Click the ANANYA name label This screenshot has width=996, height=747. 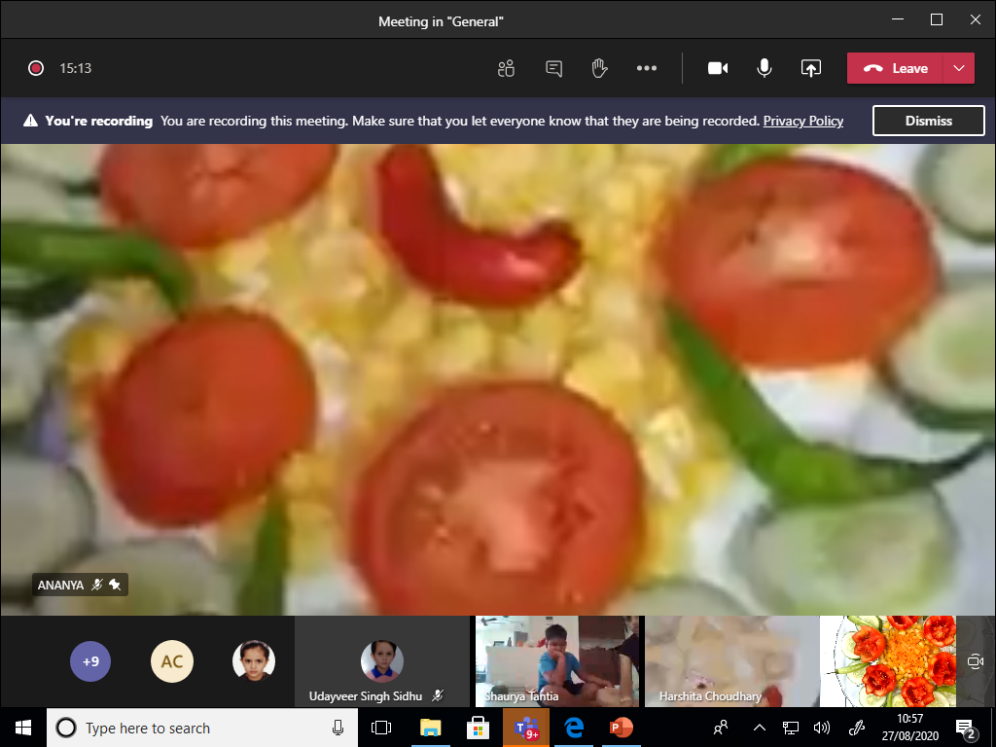point(60,585)
